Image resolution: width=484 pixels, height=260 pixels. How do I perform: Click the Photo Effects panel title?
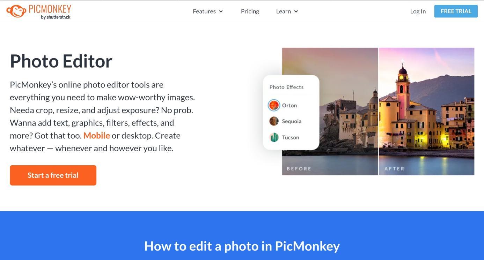(287, 87)
